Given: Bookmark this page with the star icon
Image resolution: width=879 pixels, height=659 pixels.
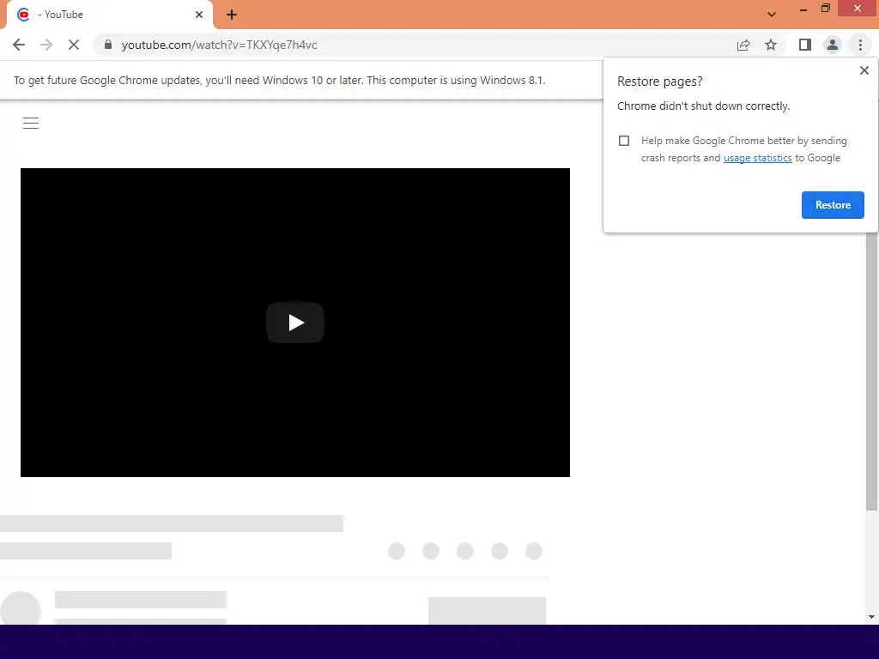Looking at the screenshot, I should 771,45.
